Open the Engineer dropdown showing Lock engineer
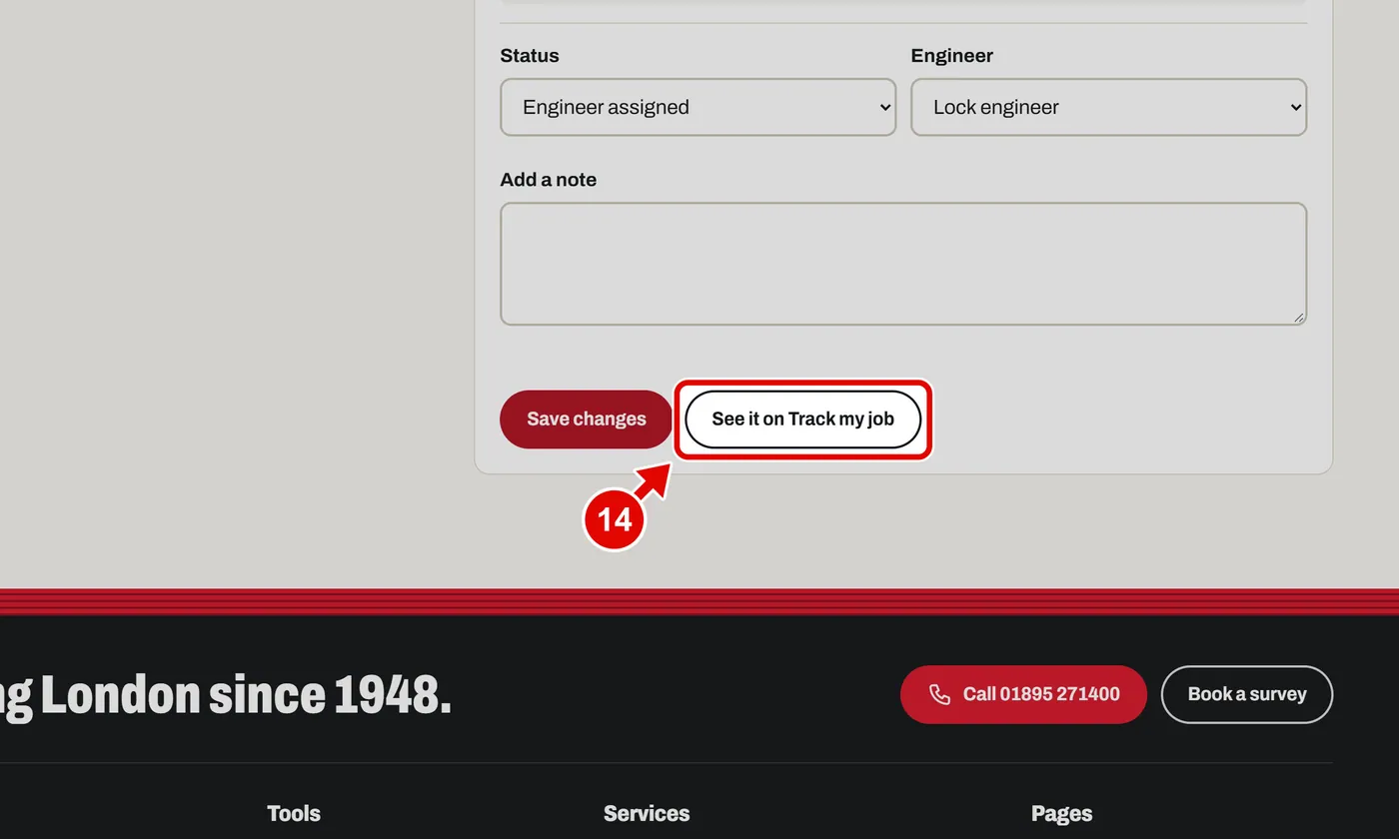 click(1108, 107)
